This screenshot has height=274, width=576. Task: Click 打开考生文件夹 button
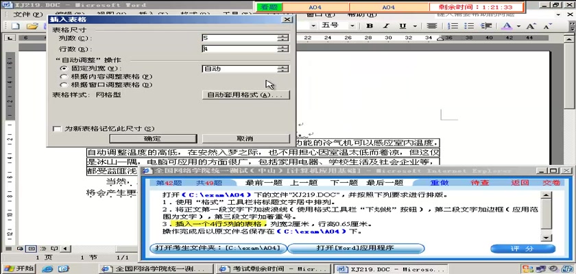point(219,249)
